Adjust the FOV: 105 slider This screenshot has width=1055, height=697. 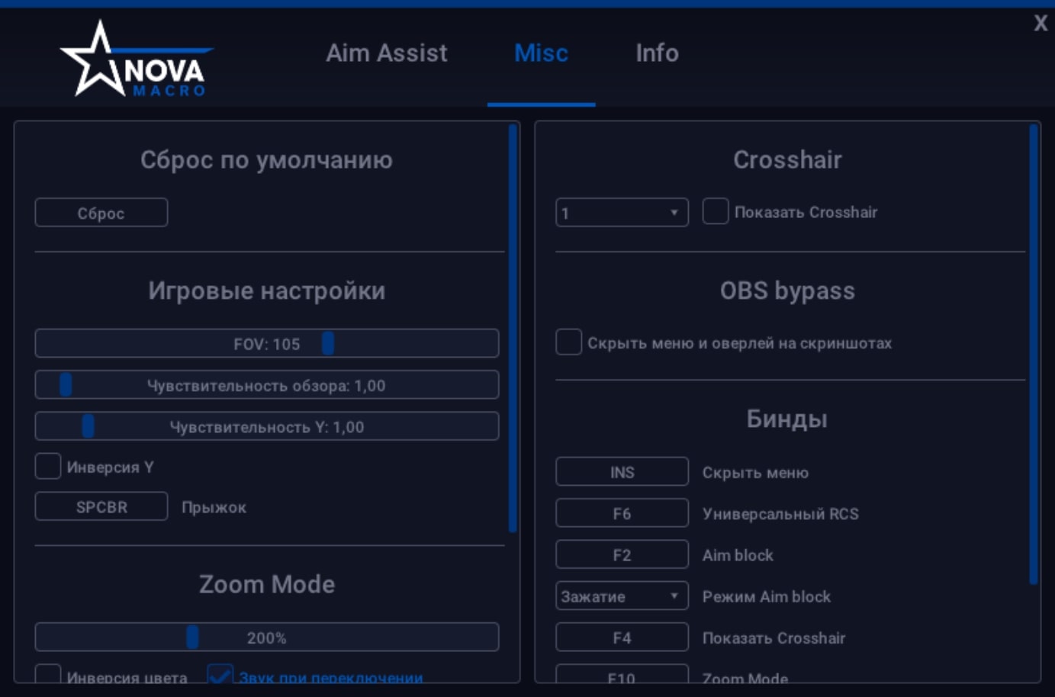267,343
